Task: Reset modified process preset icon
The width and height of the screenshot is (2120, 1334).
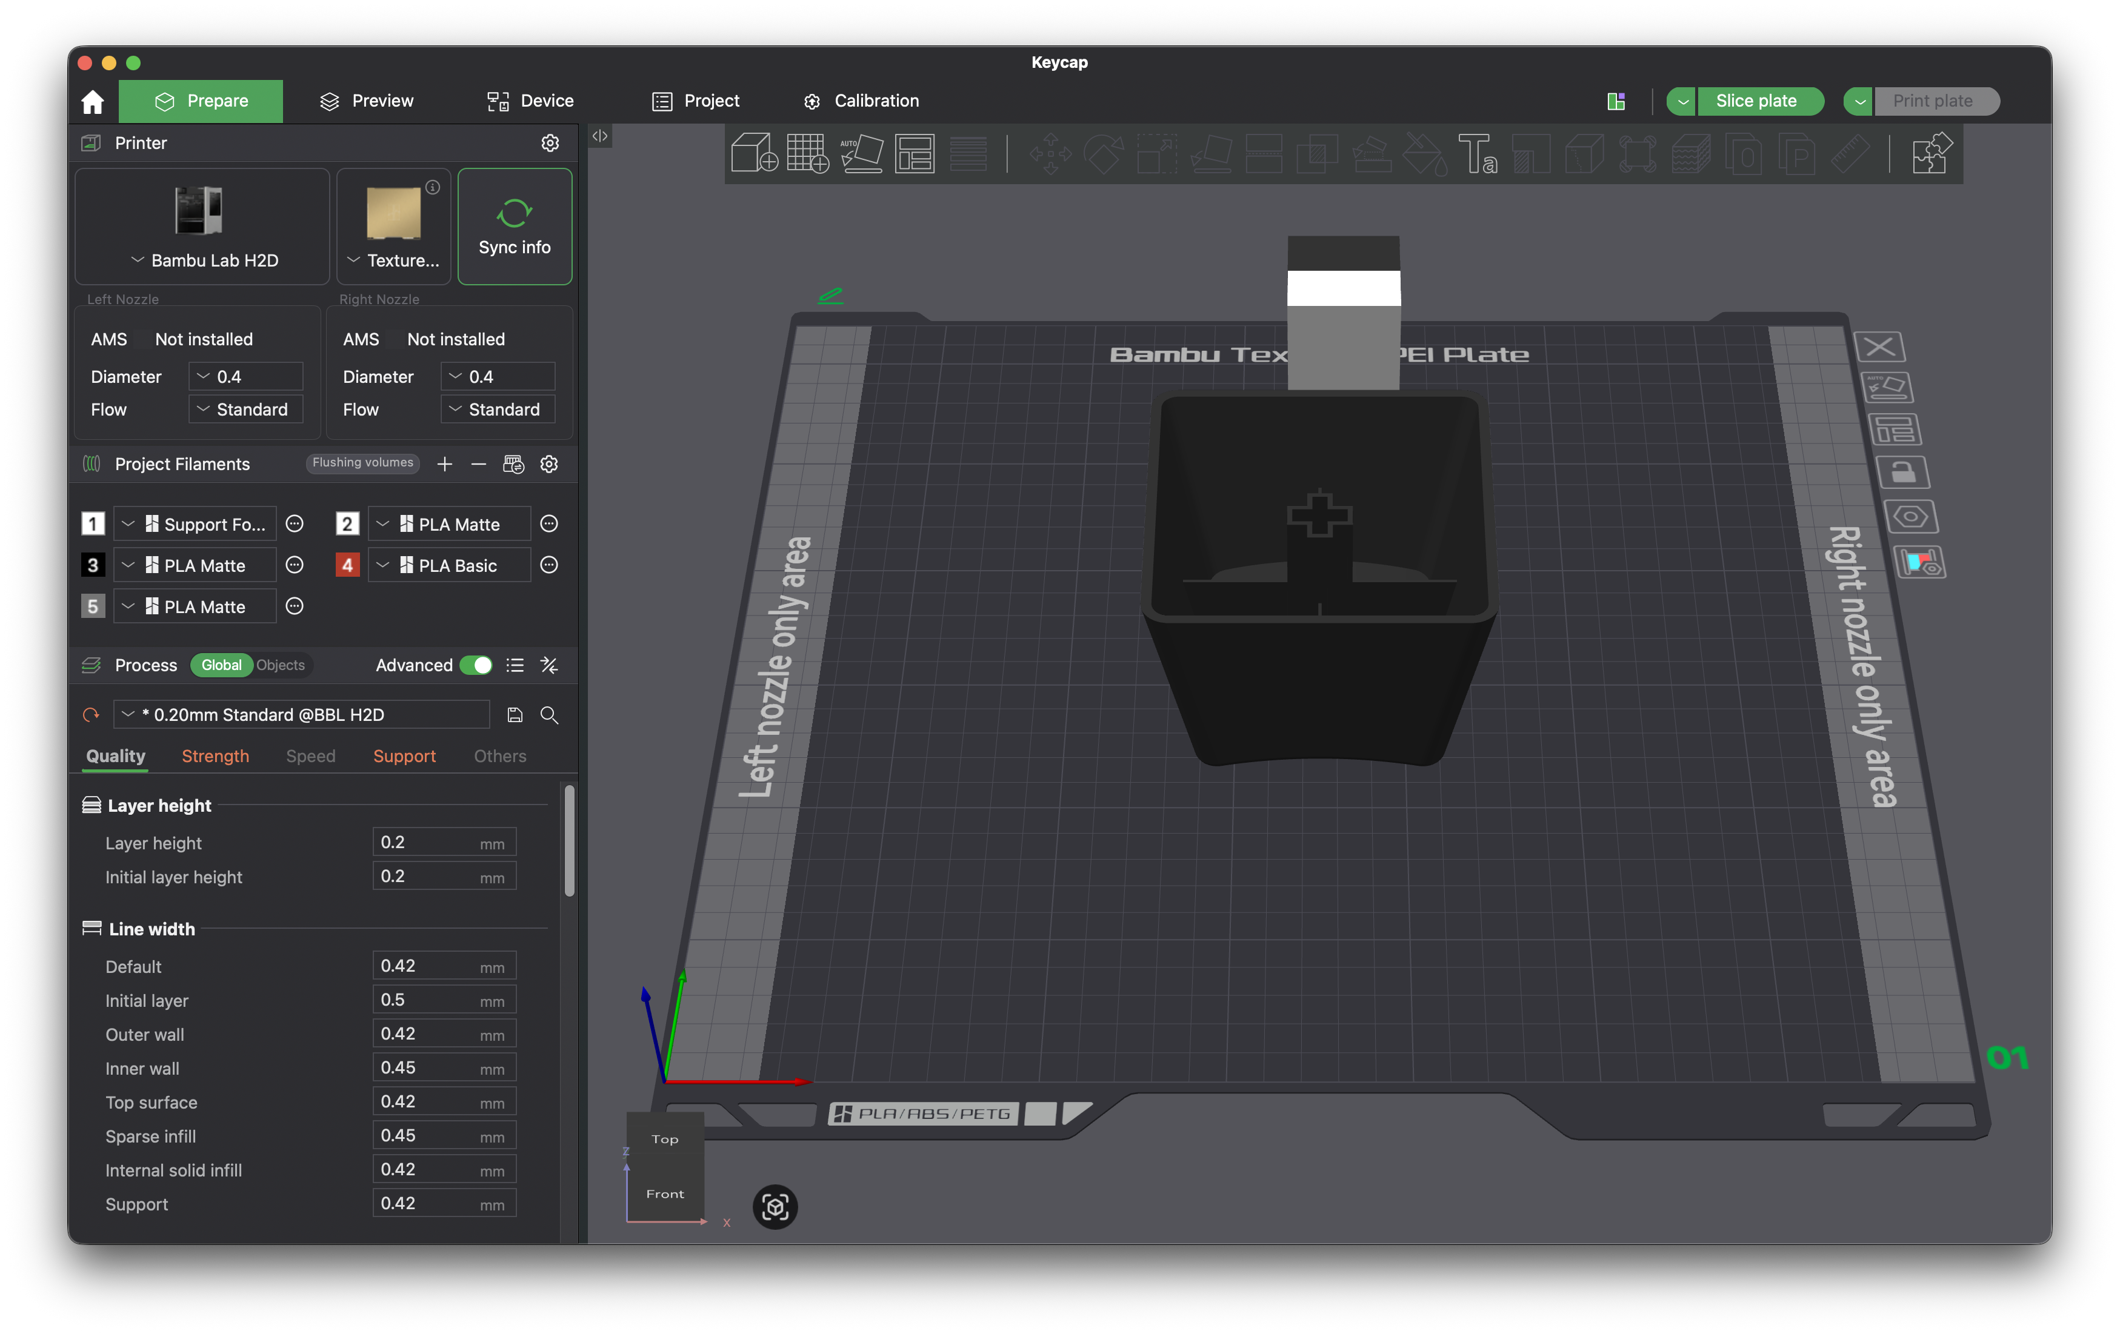Action: pyautogui.click(x=92, y=714)
